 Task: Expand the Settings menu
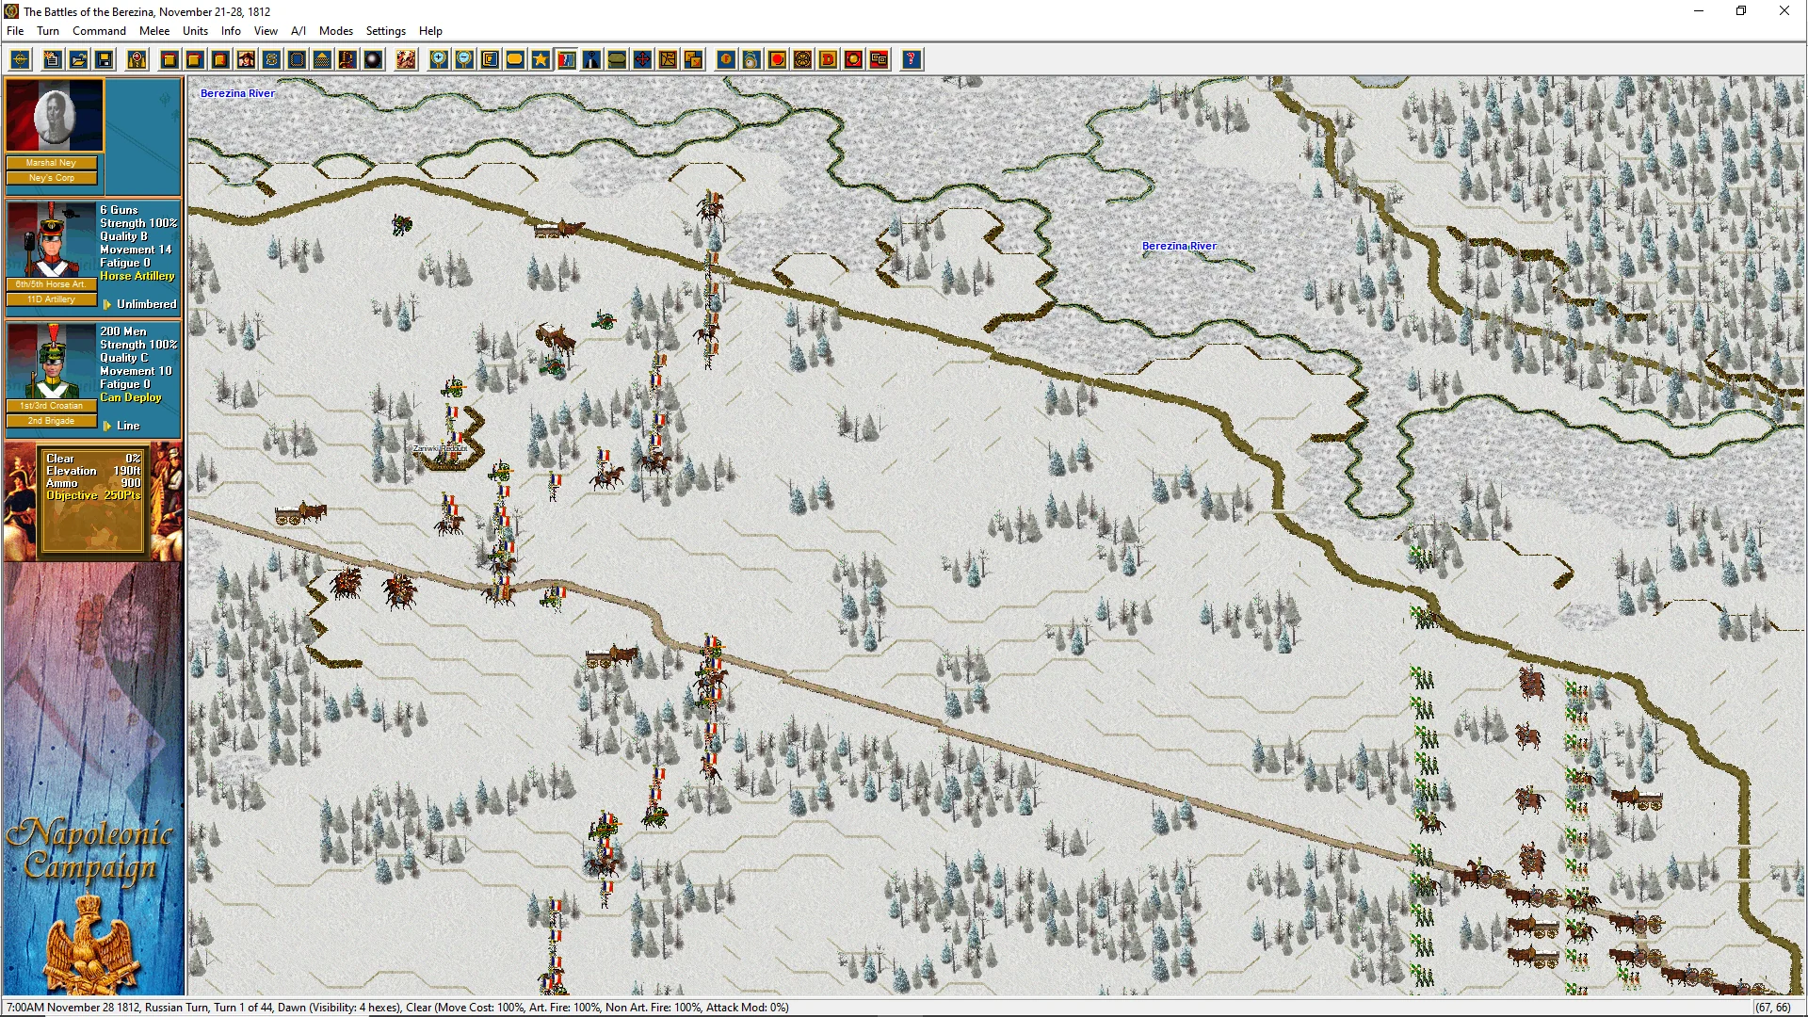click(x=385, y=31)
